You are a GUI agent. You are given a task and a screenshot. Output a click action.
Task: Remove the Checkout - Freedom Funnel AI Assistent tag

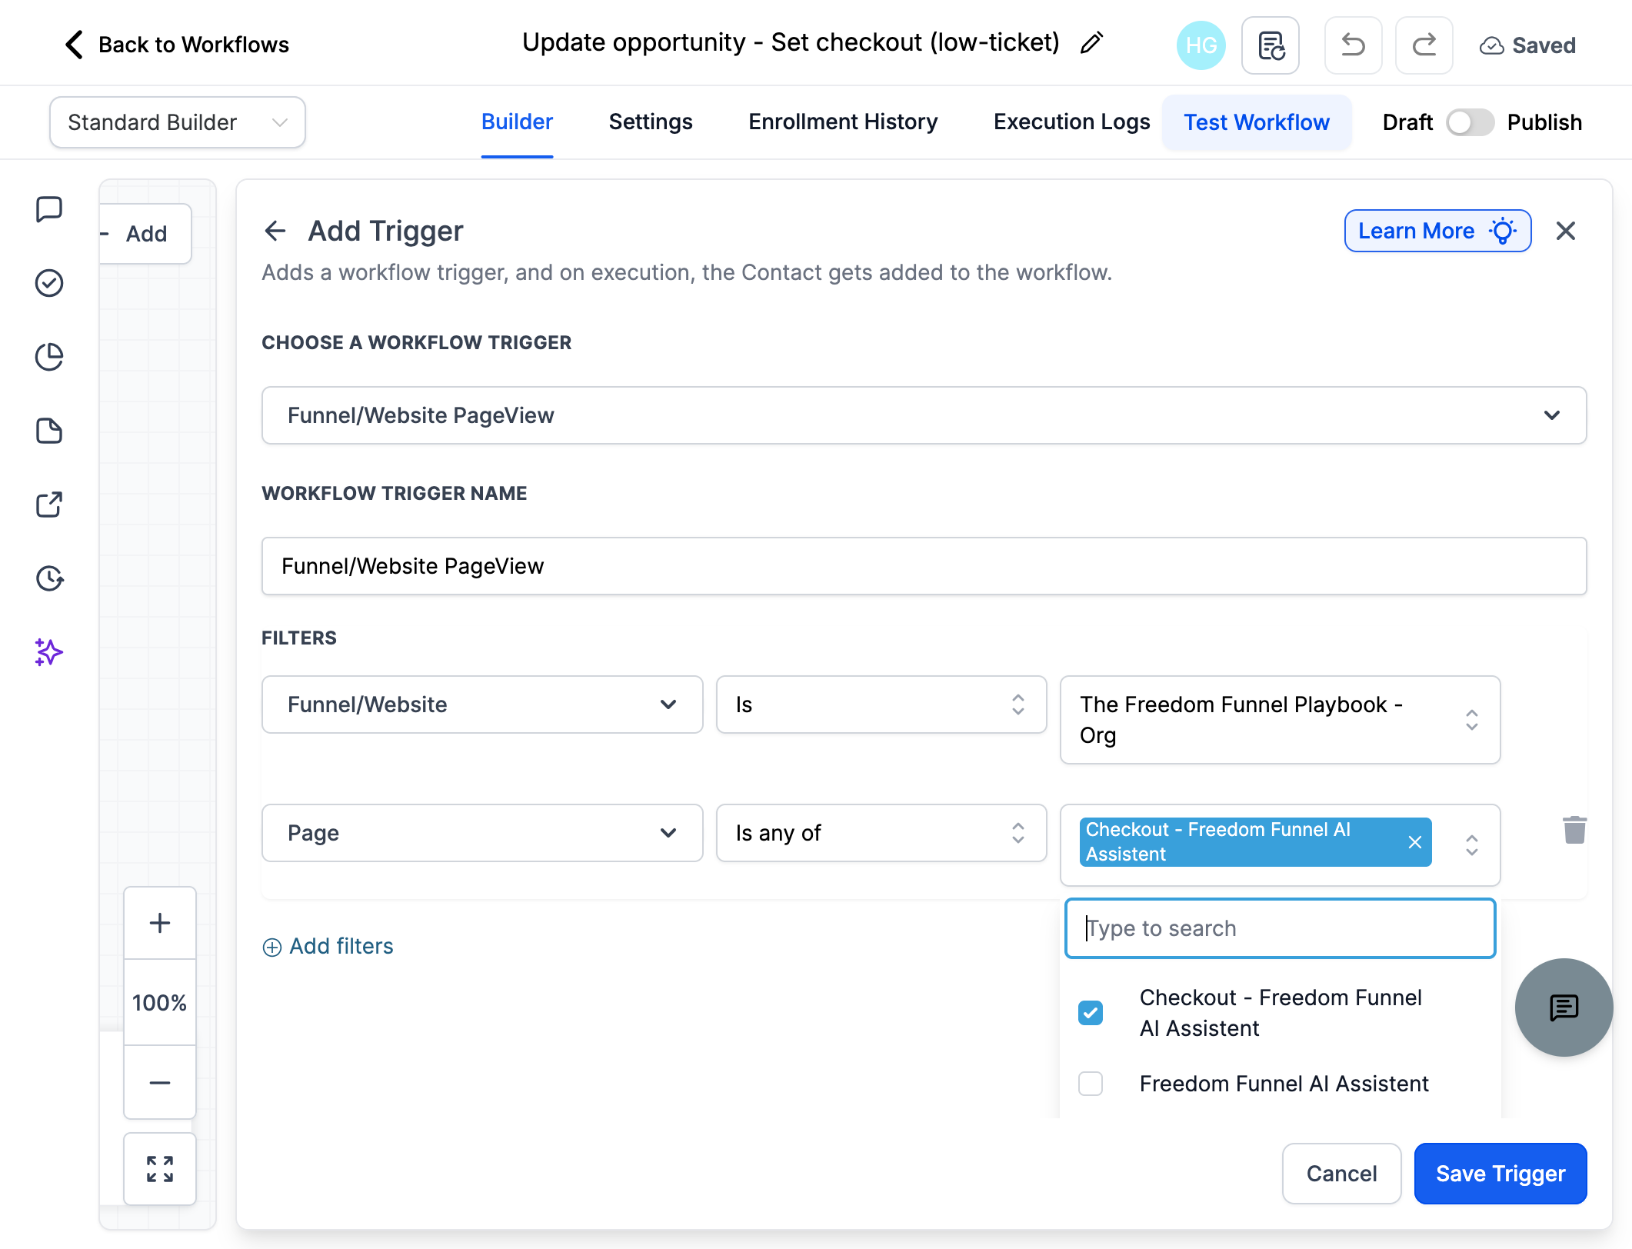1414,842
